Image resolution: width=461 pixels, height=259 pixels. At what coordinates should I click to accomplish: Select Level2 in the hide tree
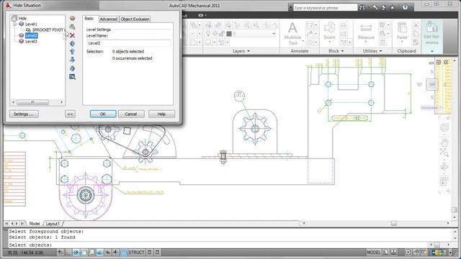coord(31,35)
